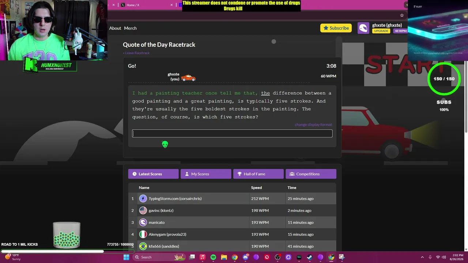
Task: Open Wi-Fi network settings in tray
Action: (x=438, y=257)
